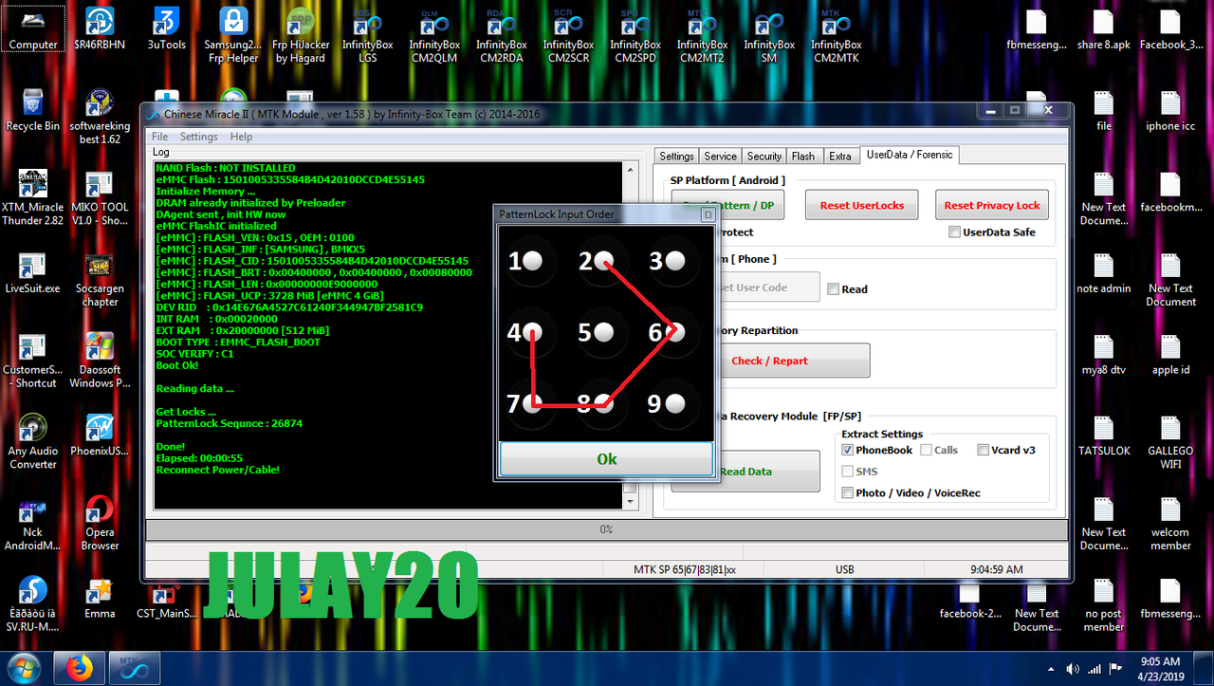This screenshot has width=1214, height=686.
Task: Launch InfinityBox LGS shortcut
Action: 367,34
